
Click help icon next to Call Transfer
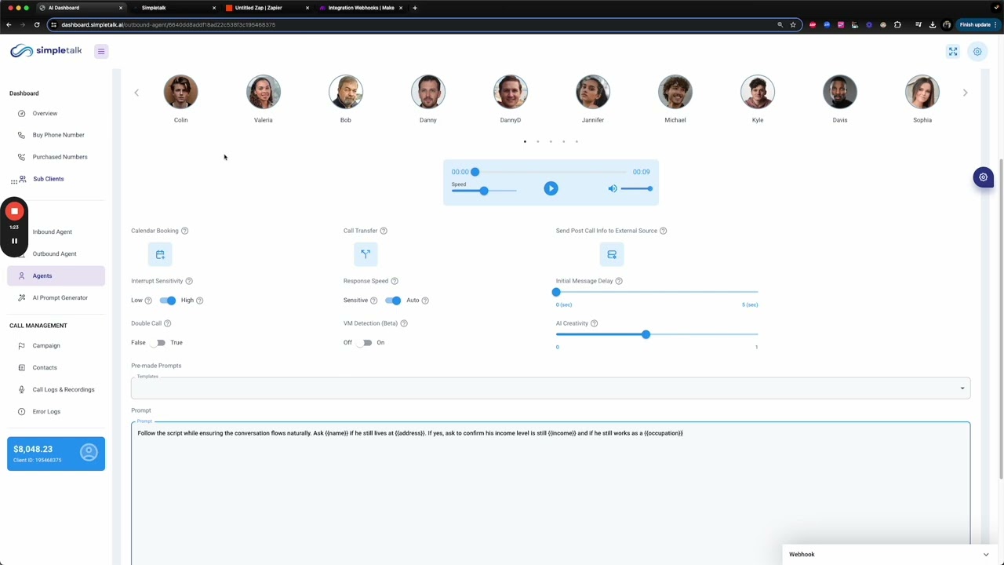tap(384, 231)
